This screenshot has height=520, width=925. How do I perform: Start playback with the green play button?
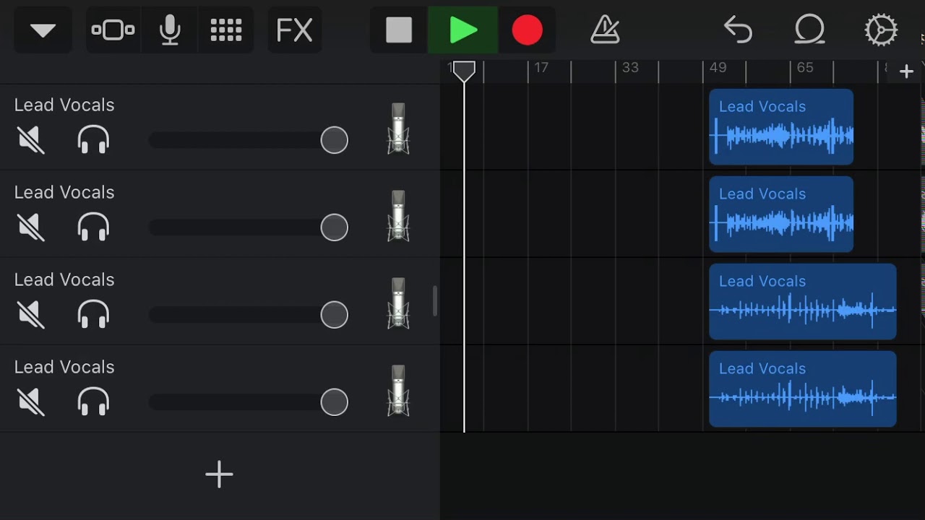click(462, 30)
